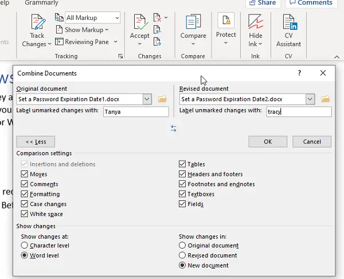This screenshot has height=279, width=344.
Task: Collapse options with << Less button
Action: click(x=36, y=141)
